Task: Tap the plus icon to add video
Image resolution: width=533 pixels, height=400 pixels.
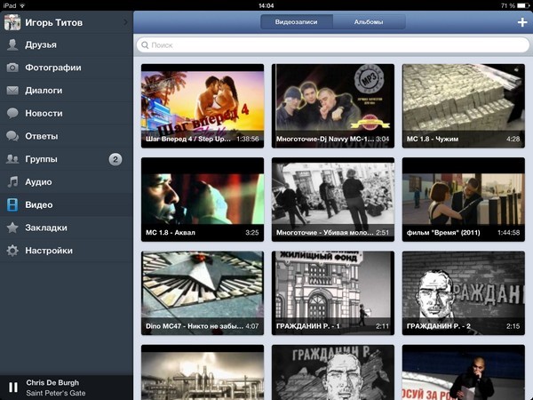Action: 521,22
